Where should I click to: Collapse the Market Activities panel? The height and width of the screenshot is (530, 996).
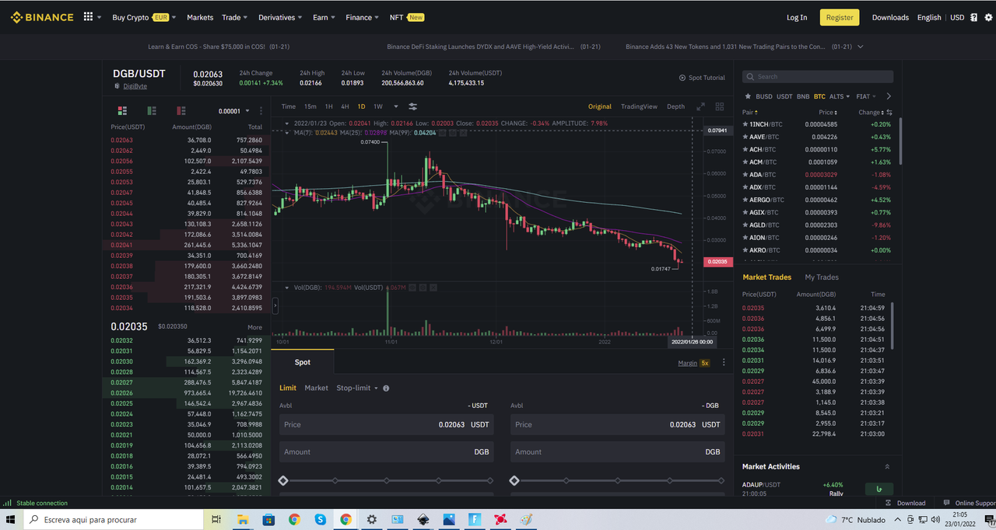(887, 466)
